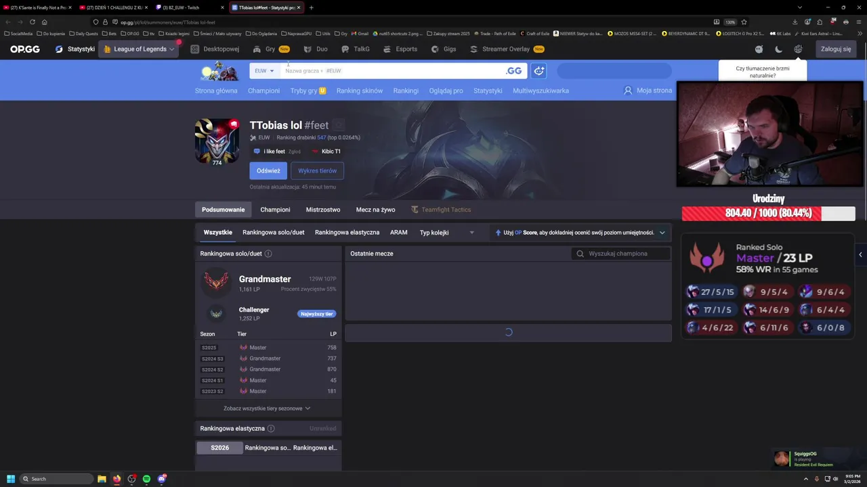The height and width of the screenshot is (487, 867).
Task: Focus the Wyszukaj championa search field
Action: [x=621, y=254]
